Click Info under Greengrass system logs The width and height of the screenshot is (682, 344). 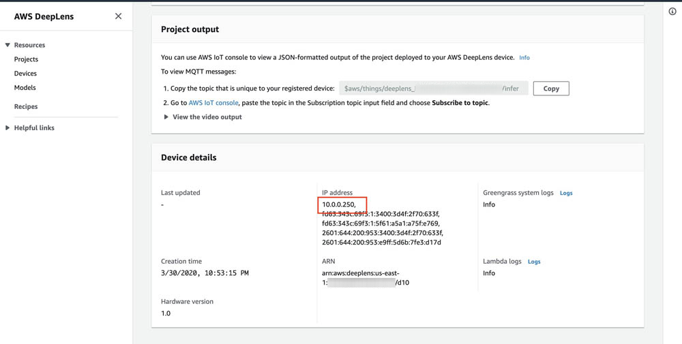489,204
